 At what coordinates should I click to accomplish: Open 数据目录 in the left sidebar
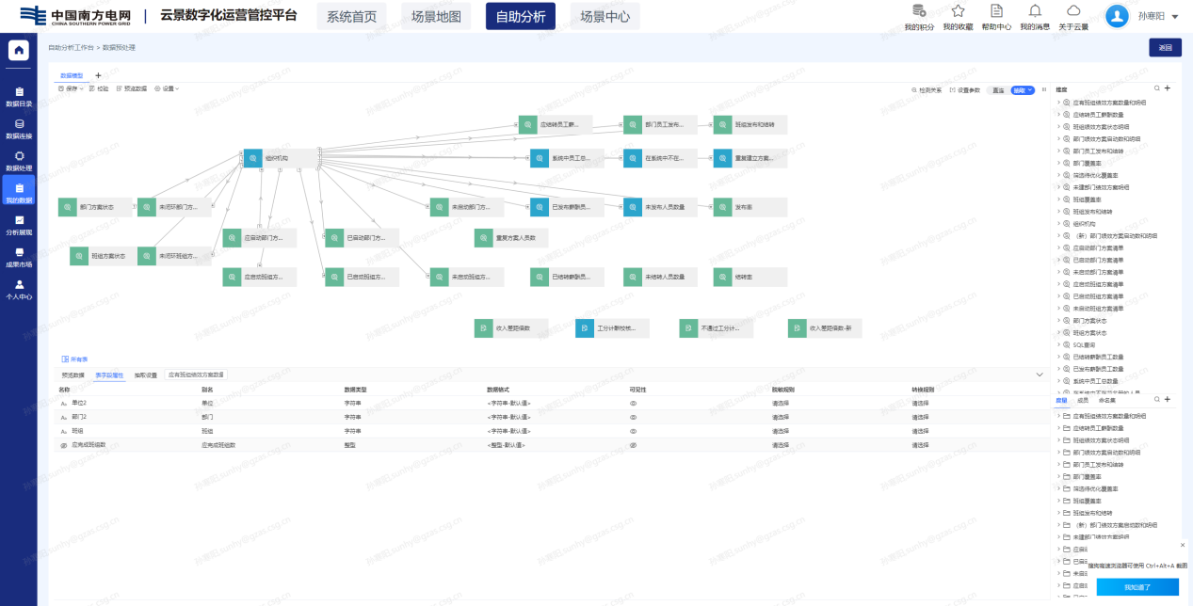click(x=19, y=97)
